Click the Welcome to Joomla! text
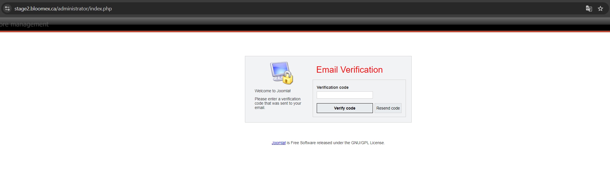 273,91
